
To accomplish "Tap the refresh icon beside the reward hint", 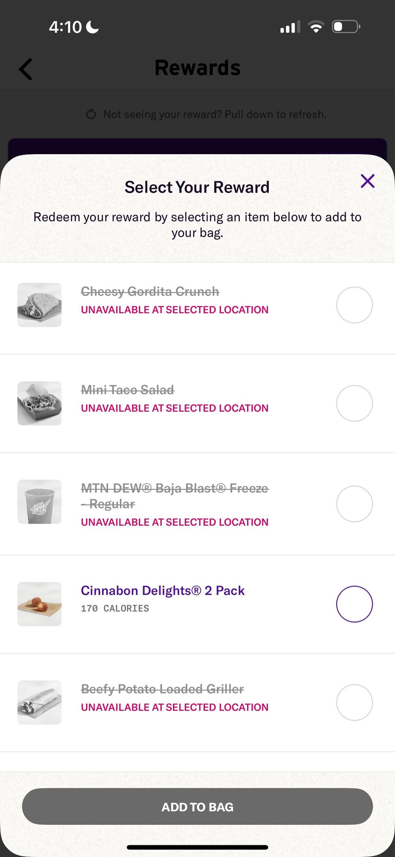I will [91, 114].
